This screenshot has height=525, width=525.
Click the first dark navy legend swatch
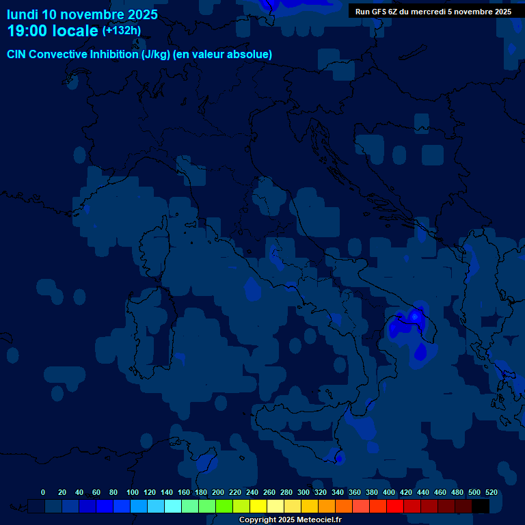tap(37, 506)
